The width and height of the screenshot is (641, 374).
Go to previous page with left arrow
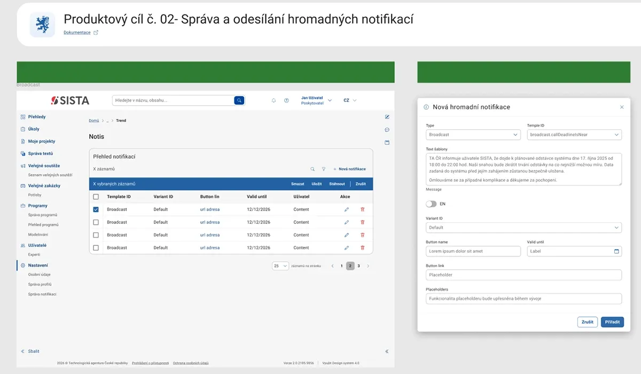pyautogui.click(x=333, y=266)
